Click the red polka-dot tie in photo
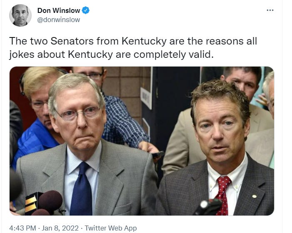Image resolution: width=292 pixels, height=233 pixels. [223, 195]
